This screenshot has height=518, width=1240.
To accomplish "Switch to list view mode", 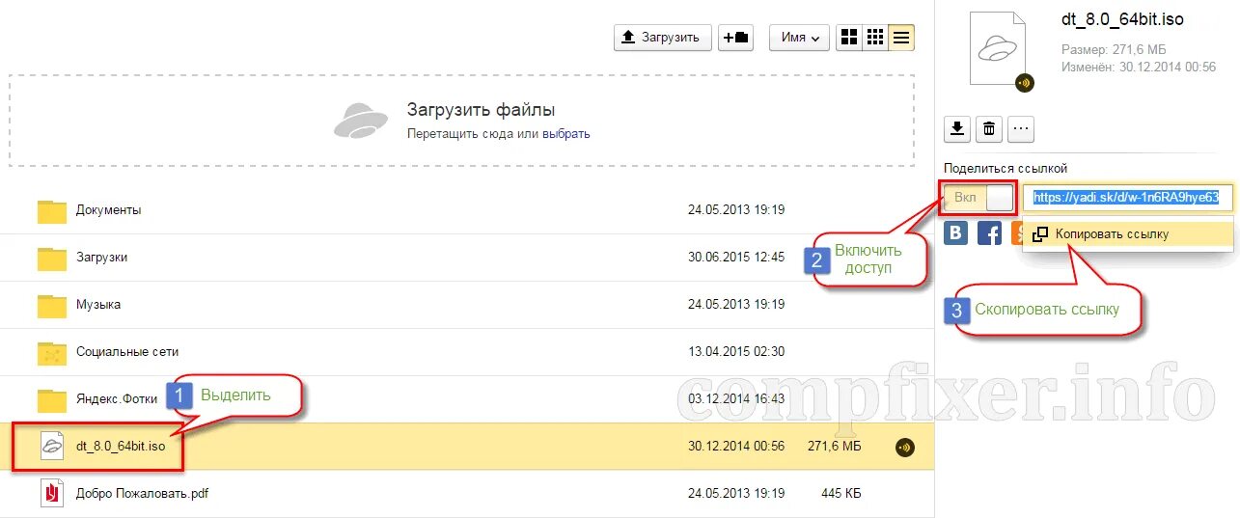I will pyautogui.click(x=901, y=38).
